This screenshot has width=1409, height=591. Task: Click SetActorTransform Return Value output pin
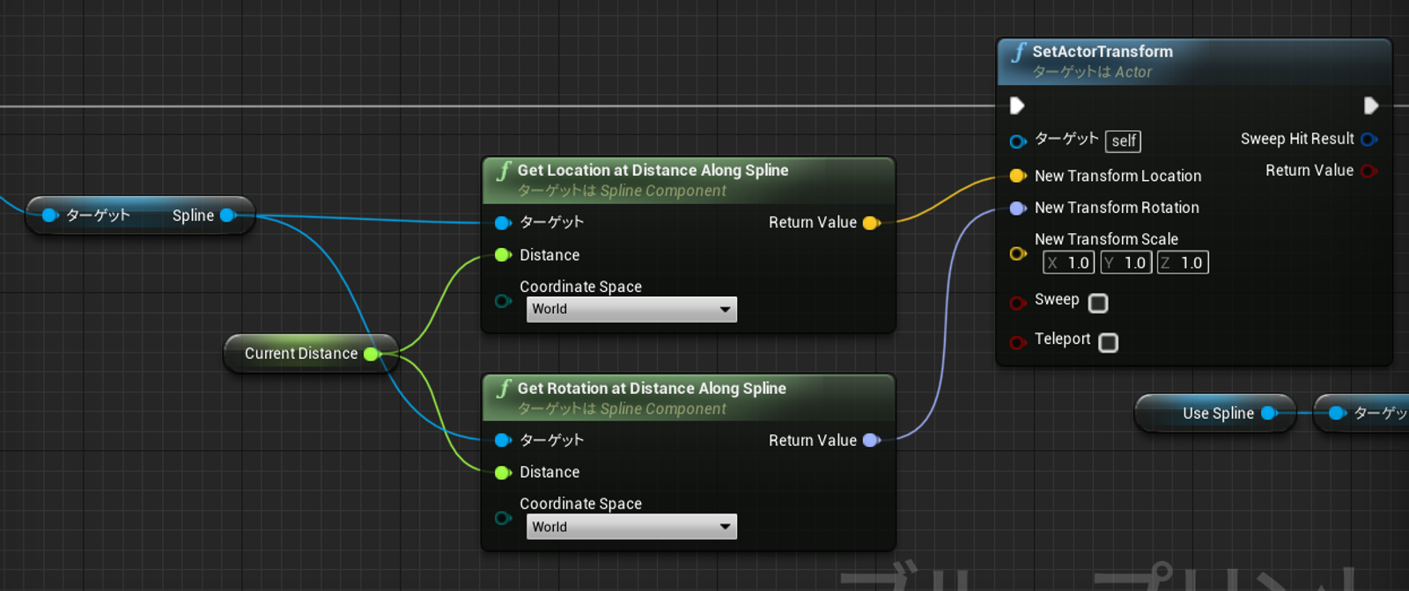[x=1369, y=171]
